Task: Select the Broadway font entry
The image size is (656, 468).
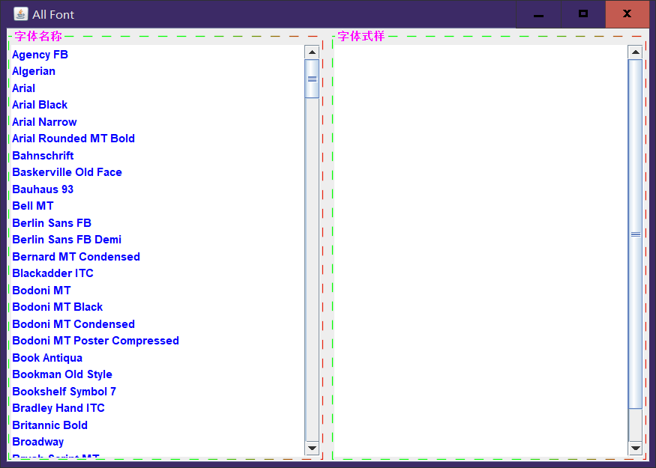Action: [x=37, y=441]
